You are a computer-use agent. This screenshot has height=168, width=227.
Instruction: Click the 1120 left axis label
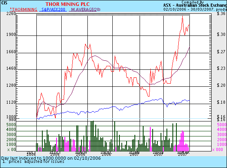coord(11,103)
